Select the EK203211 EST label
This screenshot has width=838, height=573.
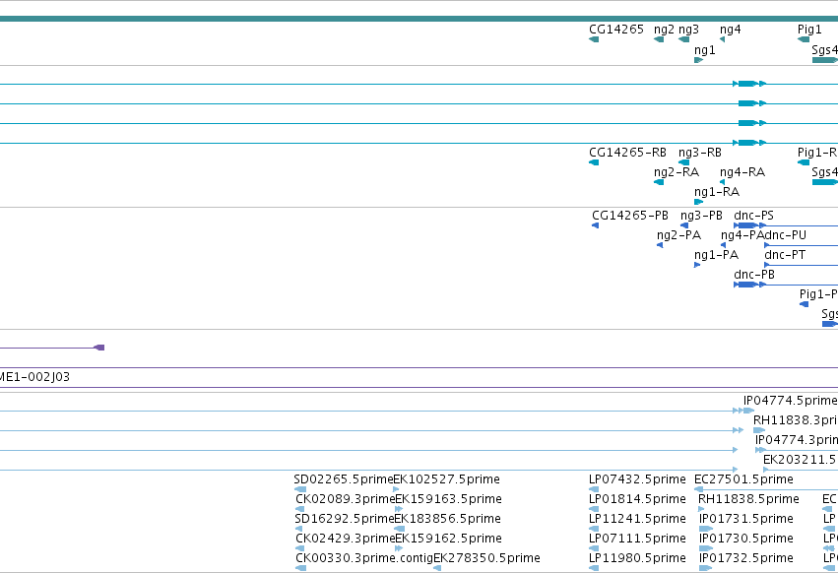pos(800,460)
